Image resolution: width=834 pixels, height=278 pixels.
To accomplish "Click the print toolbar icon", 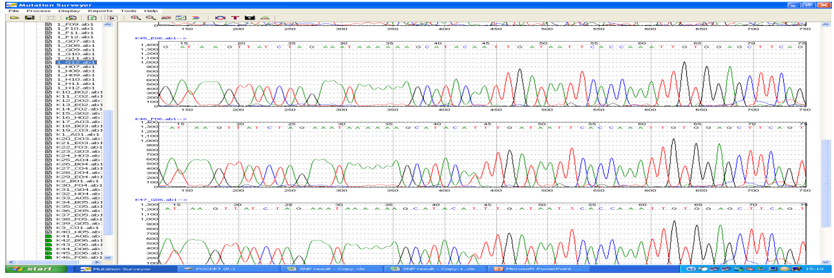I will point(72,18).
